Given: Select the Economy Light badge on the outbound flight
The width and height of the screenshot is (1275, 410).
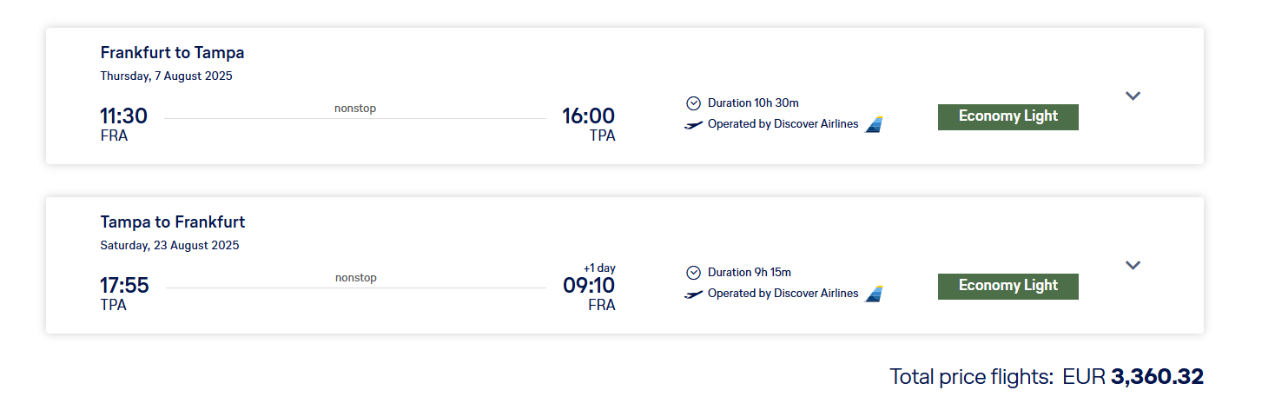Looking at the screenshot, I should click(1007, 116).
